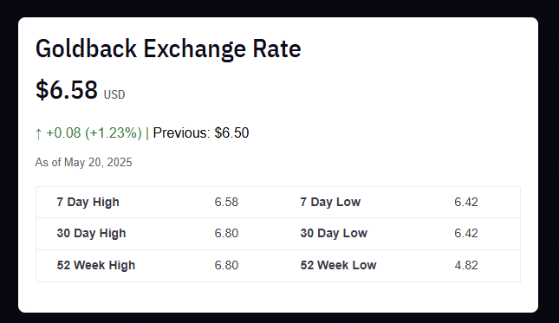Click the 7 Day Low value 6.42
This screenshot has height=323, width=559.
(x=466, y=202)
